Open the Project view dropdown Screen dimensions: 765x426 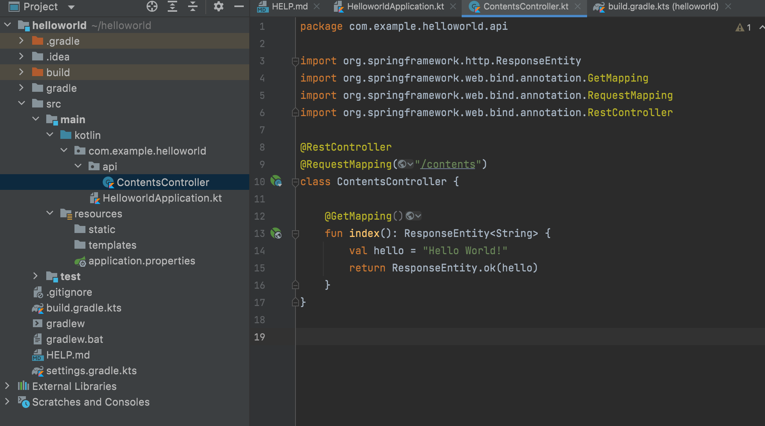[71, 7]
